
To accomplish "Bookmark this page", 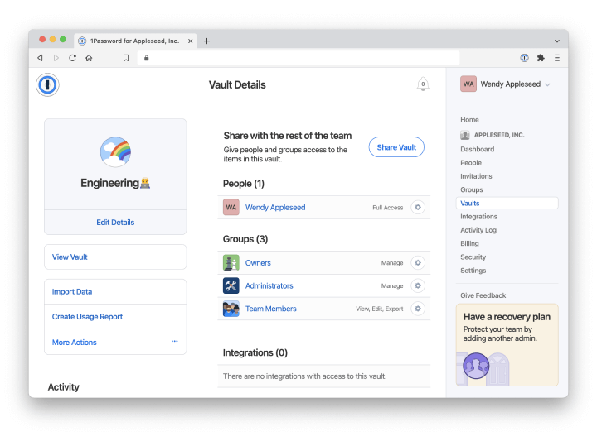I will point(126,58).
